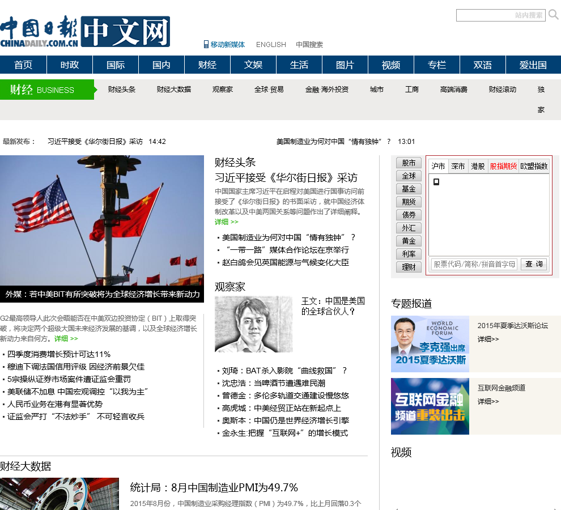Click the site search magnifier icon
This screenshot has height=510, width=561.
553,15
